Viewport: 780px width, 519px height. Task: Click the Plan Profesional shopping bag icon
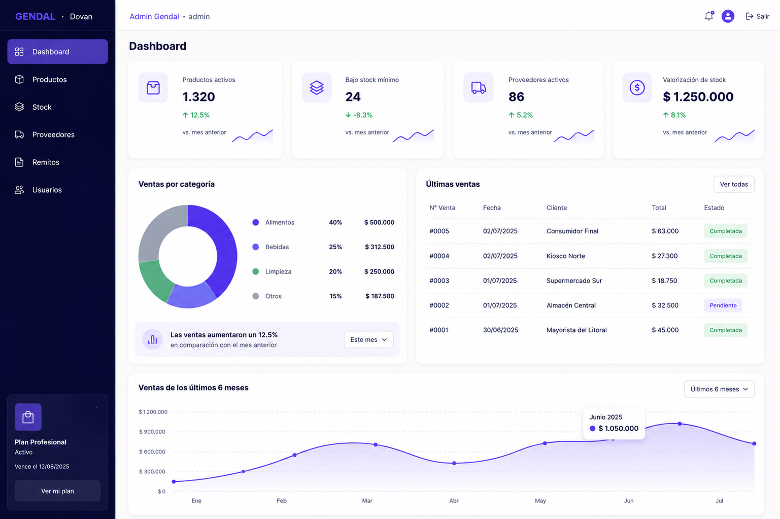click(x=28, y=417)
